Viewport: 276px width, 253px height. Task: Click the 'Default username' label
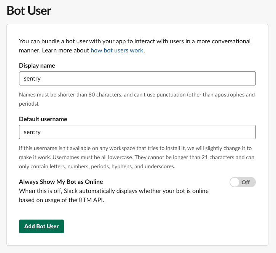pyautogui.click(x=43, y=119)
